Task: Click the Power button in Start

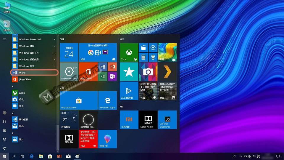Action: (x=4, y=148)
